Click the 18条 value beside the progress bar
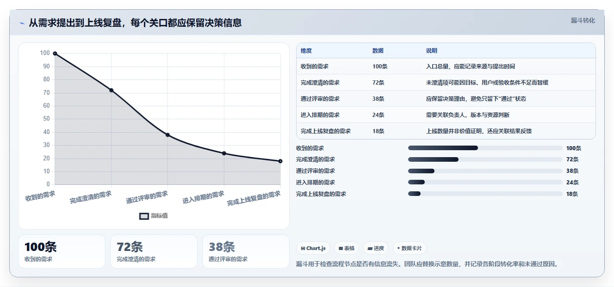Viewport: 614px width, 287px height. pyautogui.click(x=572, y=194)
